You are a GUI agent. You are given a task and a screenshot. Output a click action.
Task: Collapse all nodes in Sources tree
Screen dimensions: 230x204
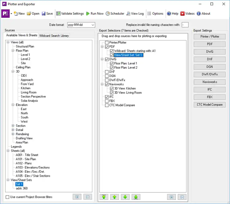pyautogui.click(x=88, y=197)
